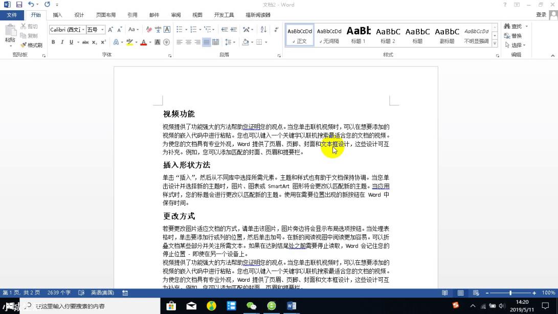The image size is (558, 314).
Task: Open numbered list dropdown
Action: tap(200, 30)
